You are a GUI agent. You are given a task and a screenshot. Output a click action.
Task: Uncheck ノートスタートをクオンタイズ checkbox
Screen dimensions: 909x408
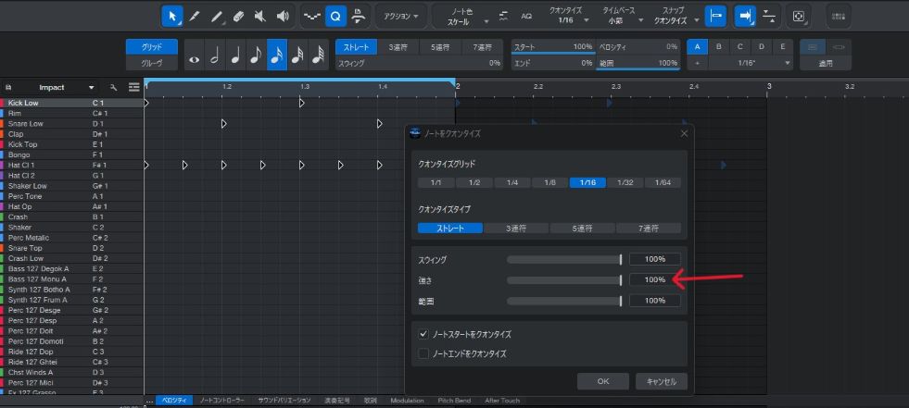click(x=423, y=334)
